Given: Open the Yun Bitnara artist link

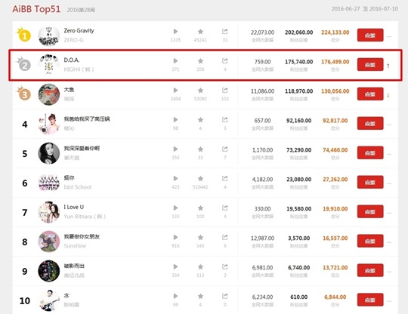Looking at the screenshot, I should [x=85, y=217].
